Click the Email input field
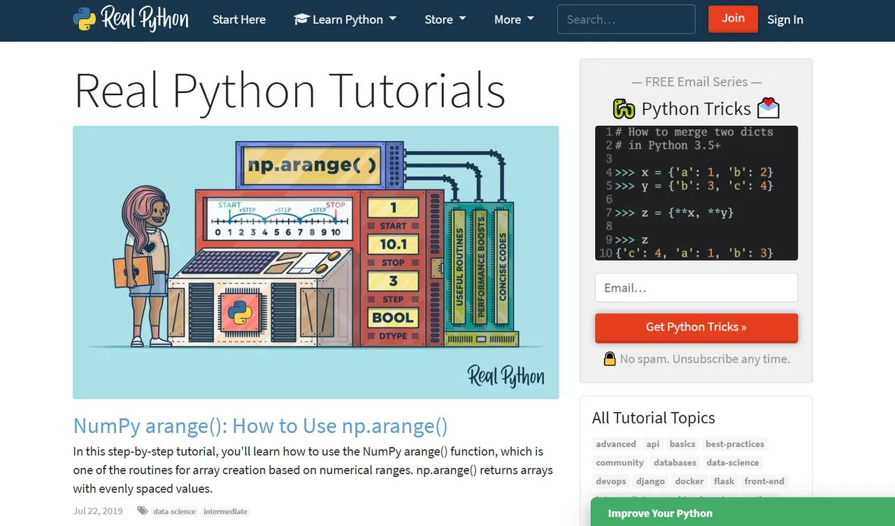895x526 pixels. point(696,287)
